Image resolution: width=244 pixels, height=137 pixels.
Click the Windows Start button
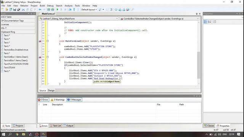click(3, 134)
